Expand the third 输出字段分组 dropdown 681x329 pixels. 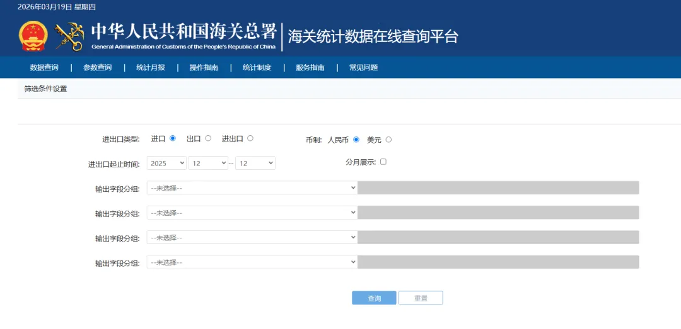pos(252,238)
